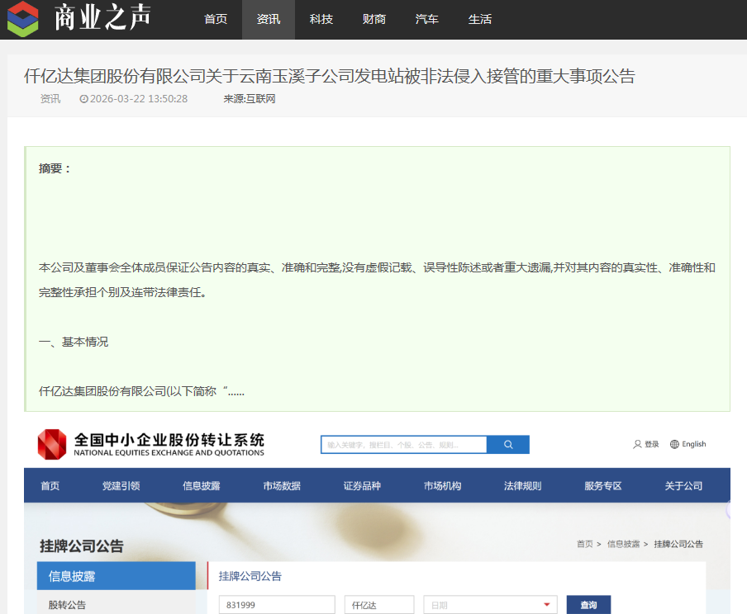Viewport: 747px width, 614px height.
Task: Click the blue magnifier search button
Action: pos(508,445)
